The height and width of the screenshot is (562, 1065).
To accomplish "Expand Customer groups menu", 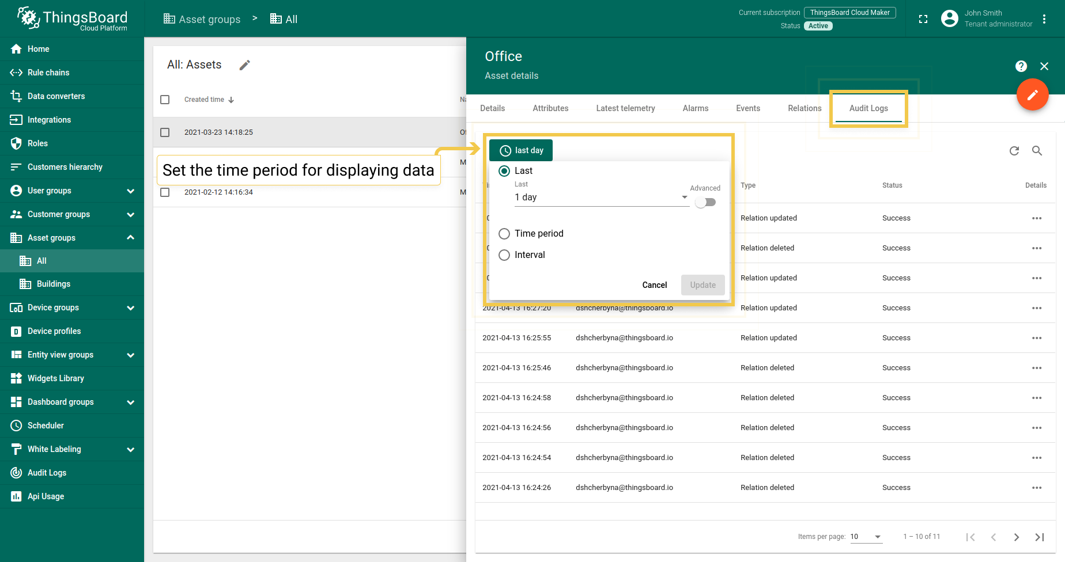I will click(131, 215).
